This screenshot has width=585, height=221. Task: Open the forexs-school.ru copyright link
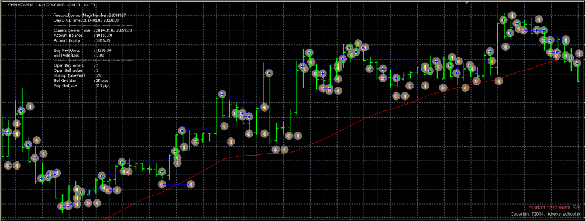point(546,215)
